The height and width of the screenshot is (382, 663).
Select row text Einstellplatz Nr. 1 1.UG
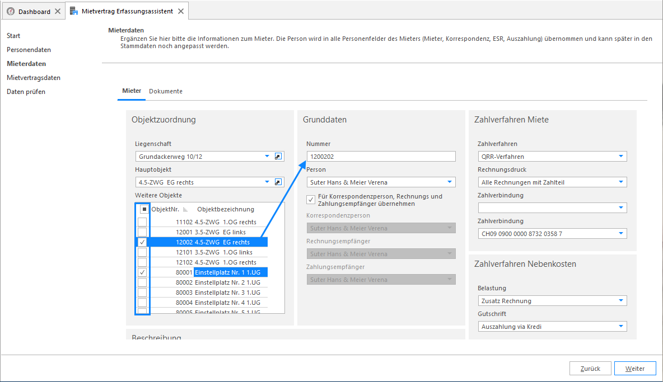click(x=227, y=273)
